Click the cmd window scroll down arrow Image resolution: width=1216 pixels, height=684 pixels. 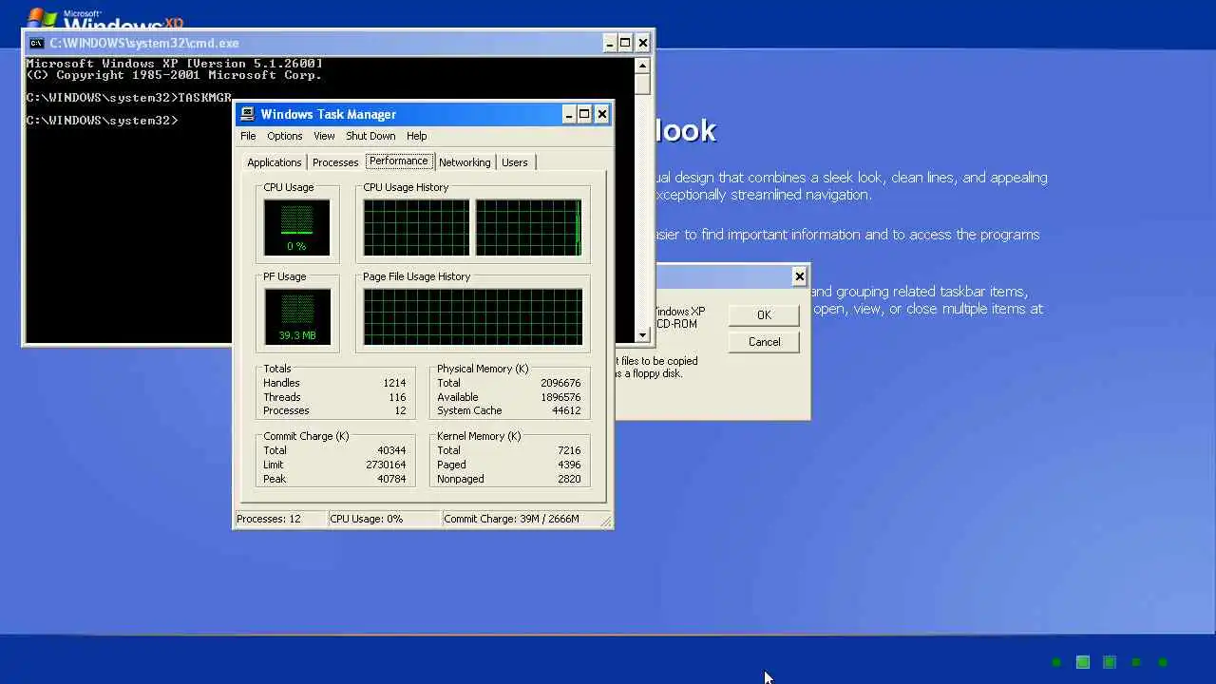(642, 334)
